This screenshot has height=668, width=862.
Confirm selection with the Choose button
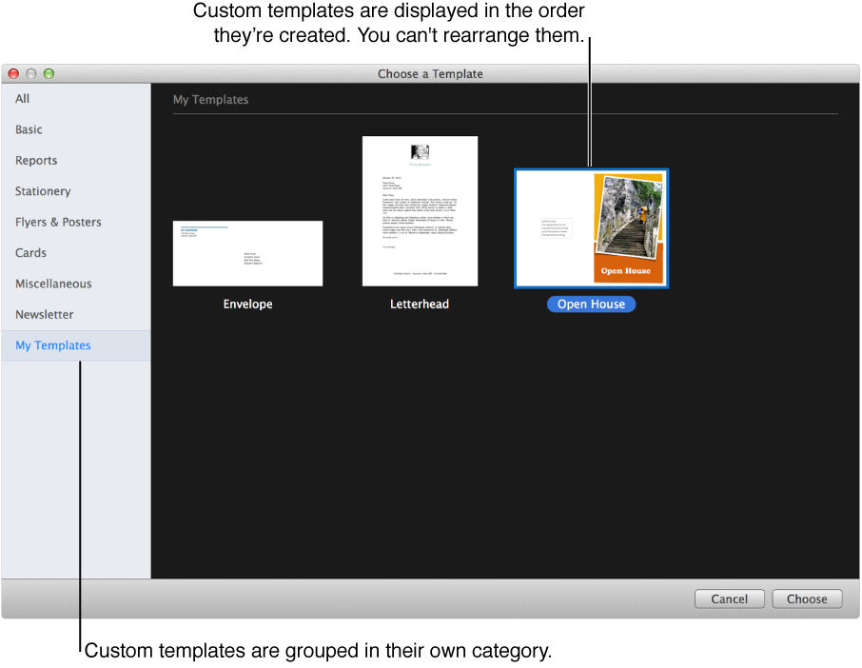click(x=807, y=599)
